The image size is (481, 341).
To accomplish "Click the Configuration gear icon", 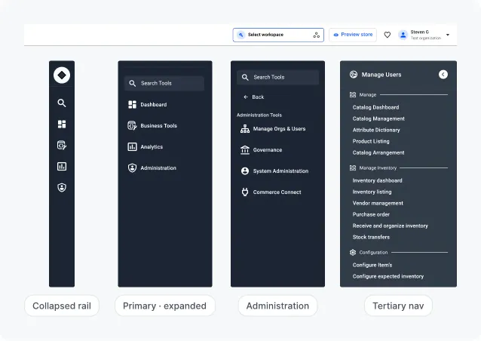I will point(353,252).
